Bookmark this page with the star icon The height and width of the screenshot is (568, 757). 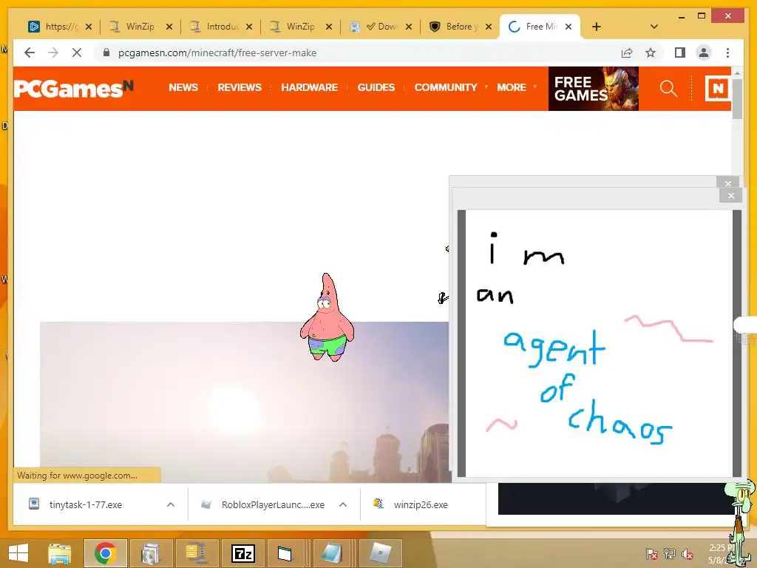coord(651,53)
